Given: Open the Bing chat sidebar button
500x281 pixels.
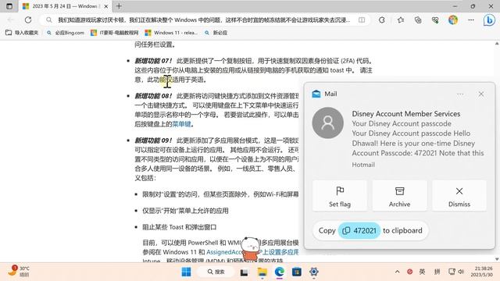Looking at the screenshot, I should [x=489, y=20].
